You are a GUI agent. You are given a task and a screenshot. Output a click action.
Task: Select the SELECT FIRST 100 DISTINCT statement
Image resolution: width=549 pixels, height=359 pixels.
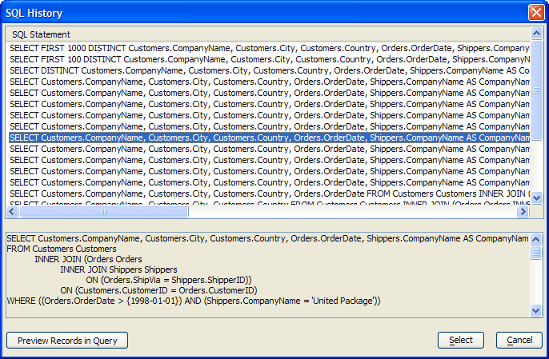pyautogui.click(x=269, y=59)
